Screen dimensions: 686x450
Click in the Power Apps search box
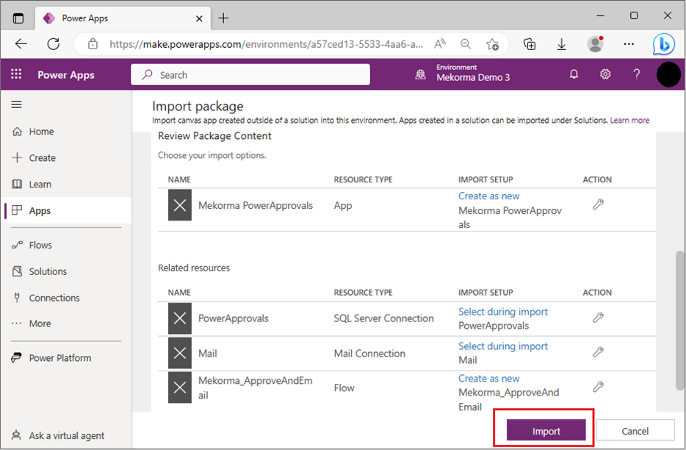[x=250, y=74]
